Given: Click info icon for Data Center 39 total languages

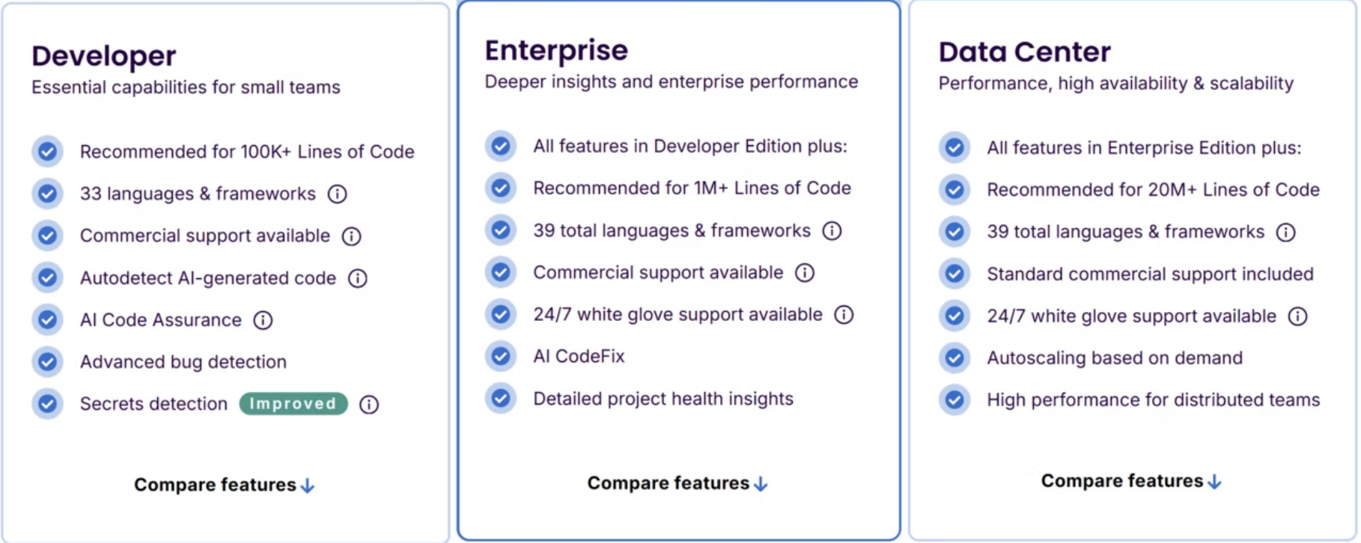Looking at the screenshot, I should 1285,233.
